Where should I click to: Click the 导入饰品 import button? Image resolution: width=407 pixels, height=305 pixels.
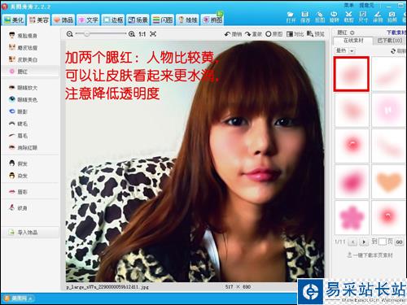coord(30,233)
